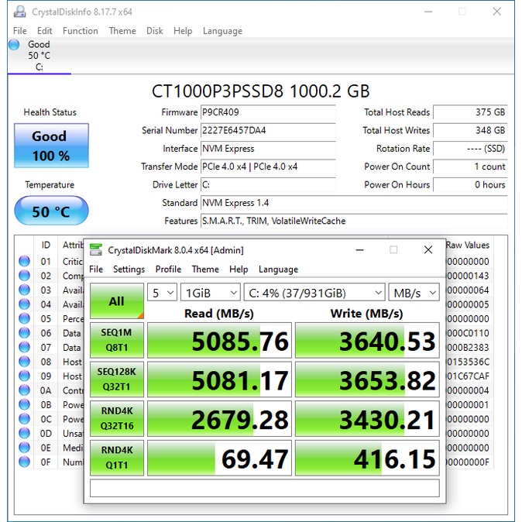This screenshot has width=522, height=522.
Task: Minimize the CrystalDiskInfo window
Action: click(428, 12)
